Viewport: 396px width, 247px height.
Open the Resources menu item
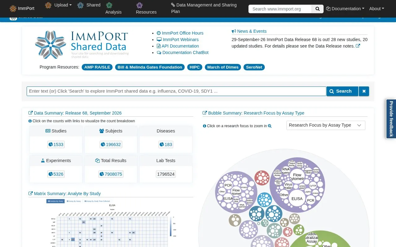[x=146, y=9]
